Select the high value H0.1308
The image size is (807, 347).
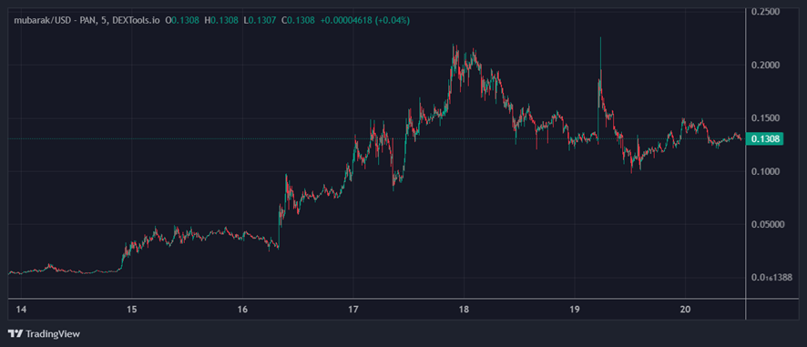click(221, 21)
